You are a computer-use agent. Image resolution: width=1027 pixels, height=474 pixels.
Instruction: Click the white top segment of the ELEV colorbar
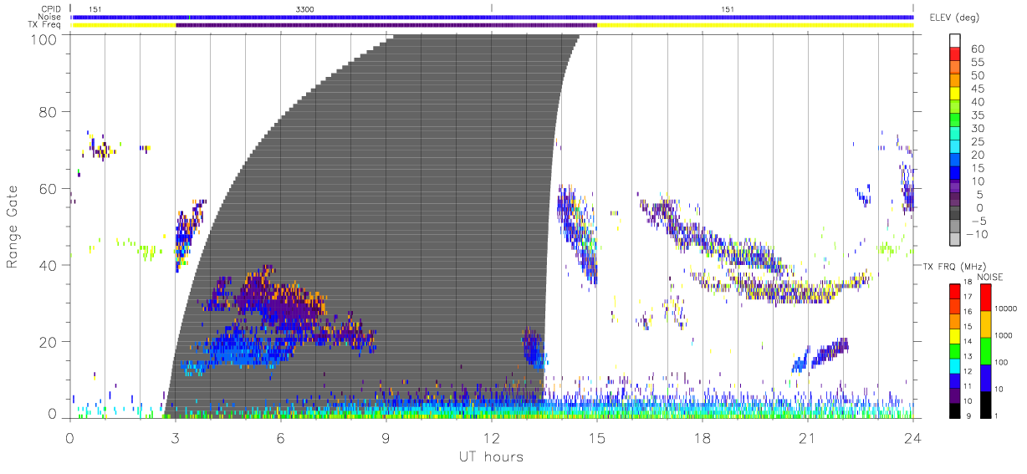(x=955, y=40)
